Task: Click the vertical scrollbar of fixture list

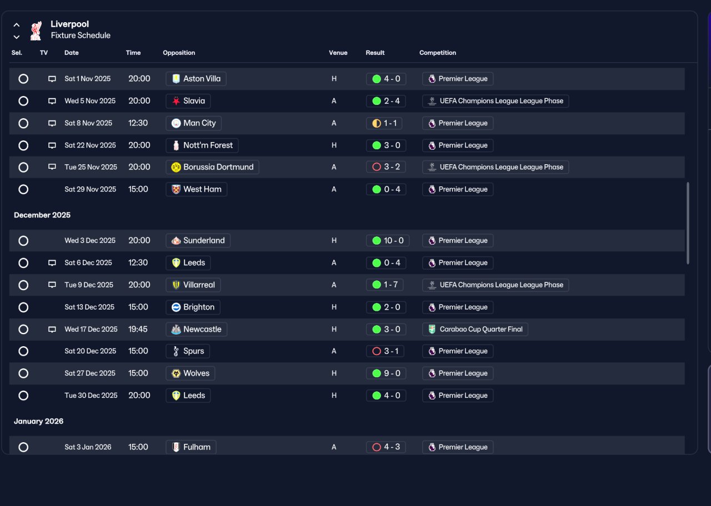Action: (x=688, y=223)
